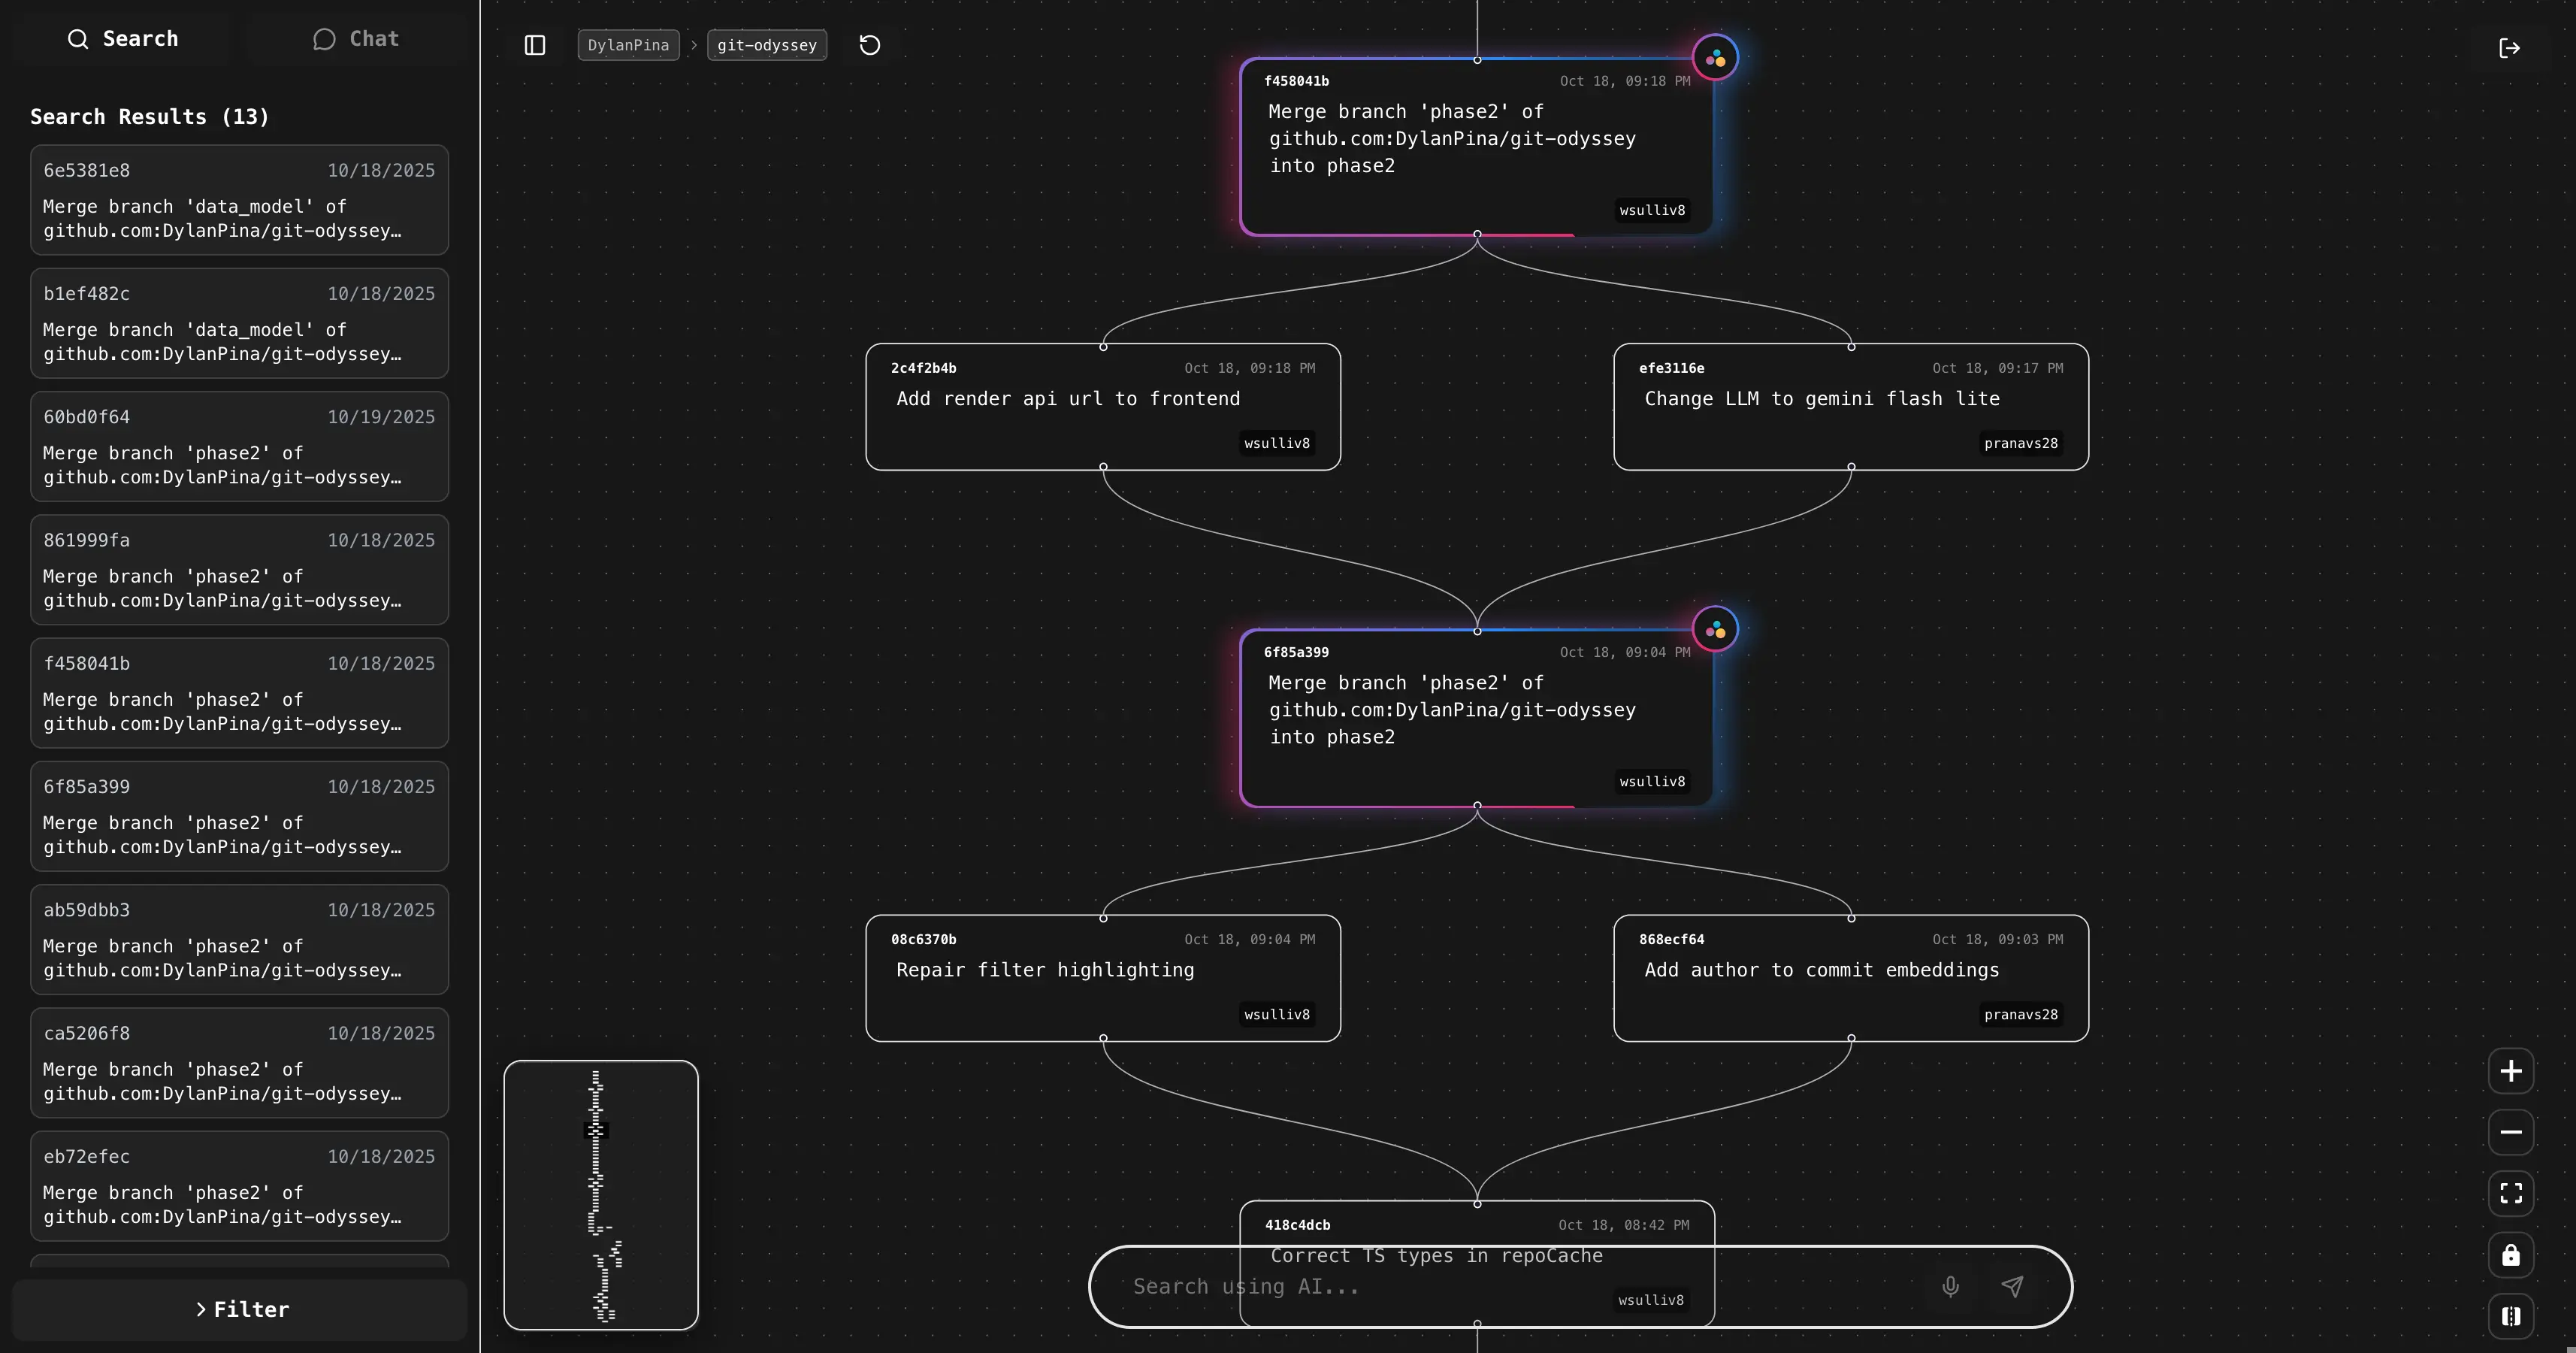This screenshot has height=1353, width=2576.
Task: Select commit node efe3116e Change LLM
Action: [1850, 407]
